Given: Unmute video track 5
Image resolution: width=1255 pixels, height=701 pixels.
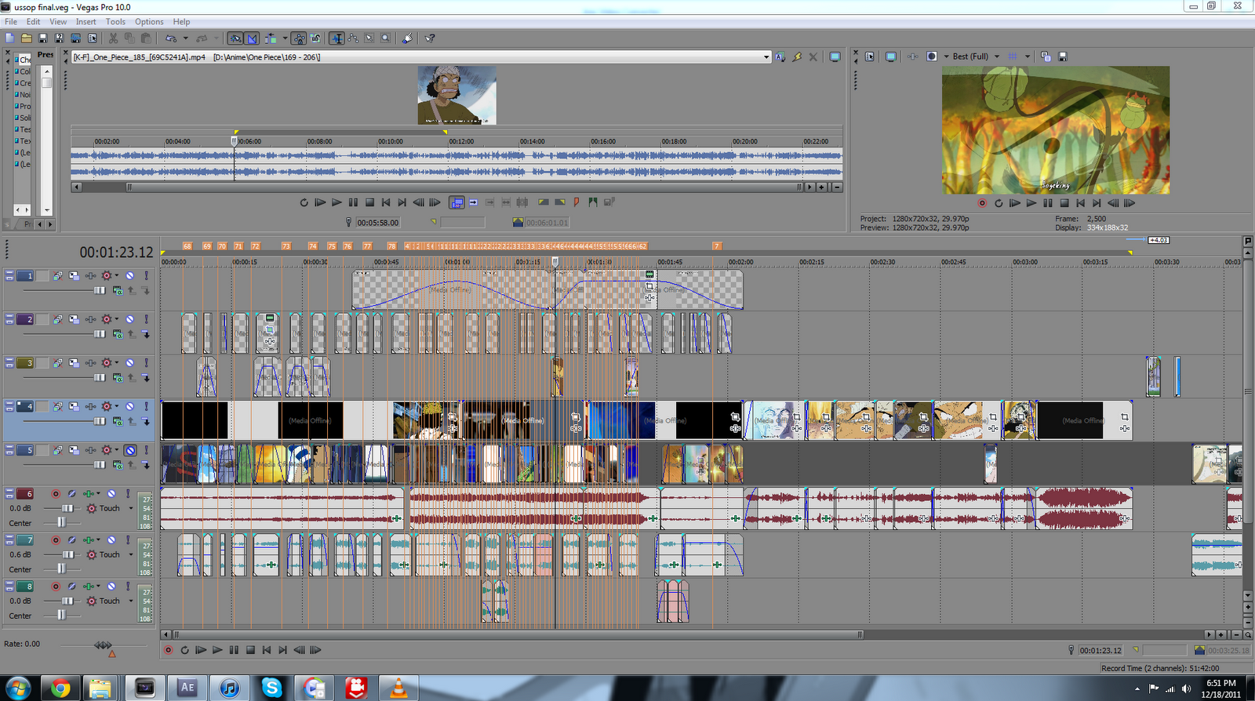Looking at the screenshot, I should [x=130, y=450].
